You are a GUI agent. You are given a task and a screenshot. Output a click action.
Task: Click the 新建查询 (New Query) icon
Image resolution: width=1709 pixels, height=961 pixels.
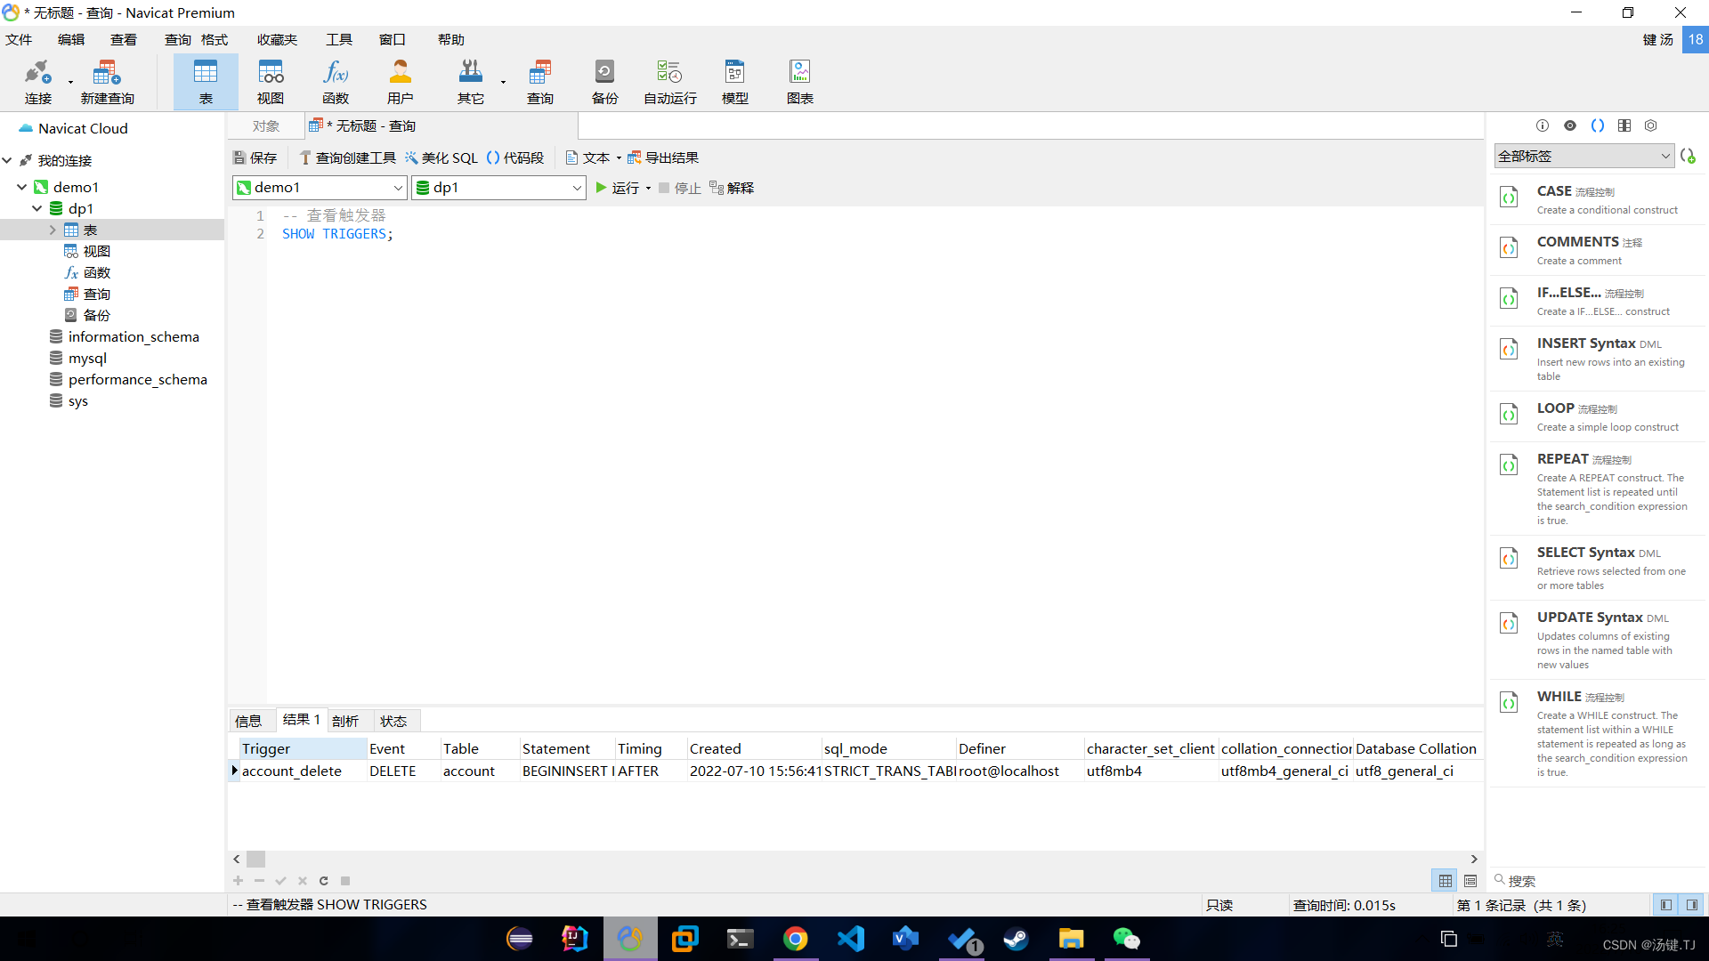107,81
